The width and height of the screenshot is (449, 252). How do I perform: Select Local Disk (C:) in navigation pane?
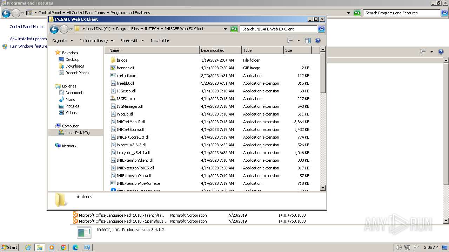77,133
